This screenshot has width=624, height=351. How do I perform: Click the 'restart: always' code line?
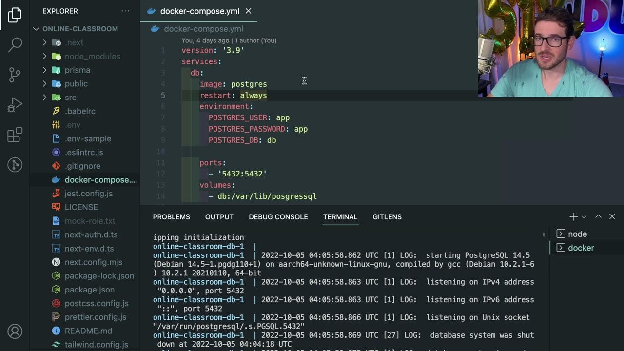coord(233,95)
